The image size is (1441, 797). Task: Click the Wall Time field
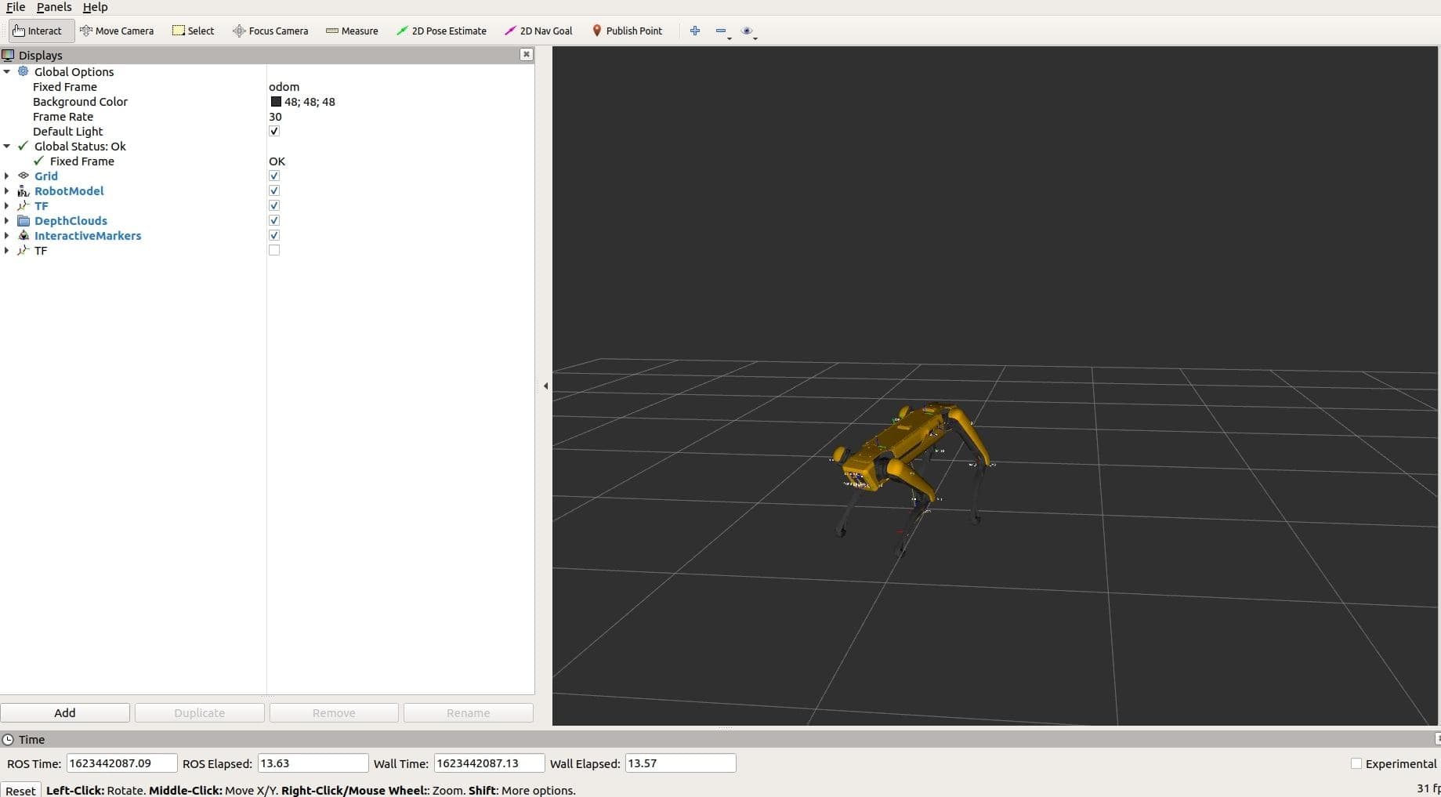click(489, 763)
